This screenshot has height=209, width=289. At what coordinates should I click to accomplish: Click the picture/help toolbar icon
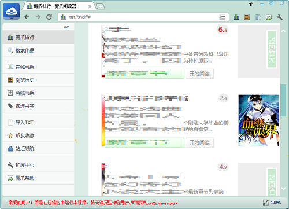click(x=269, y=17)
